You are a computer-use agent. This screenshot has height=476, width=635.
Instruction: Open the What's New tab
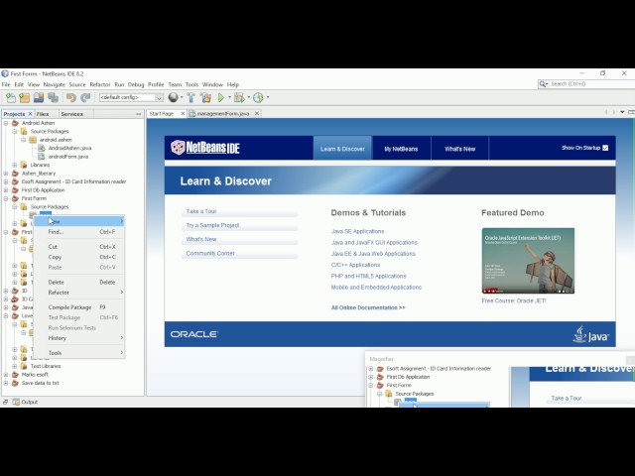460,149
